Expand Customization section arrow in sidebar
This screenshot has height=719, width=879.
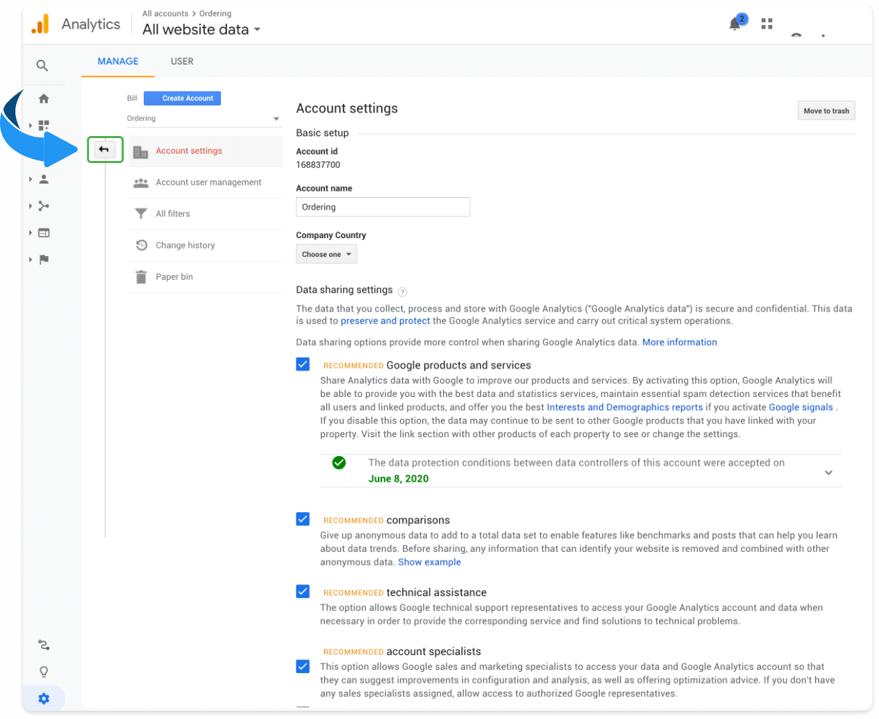pyautogui.click(x=31, y=126)
